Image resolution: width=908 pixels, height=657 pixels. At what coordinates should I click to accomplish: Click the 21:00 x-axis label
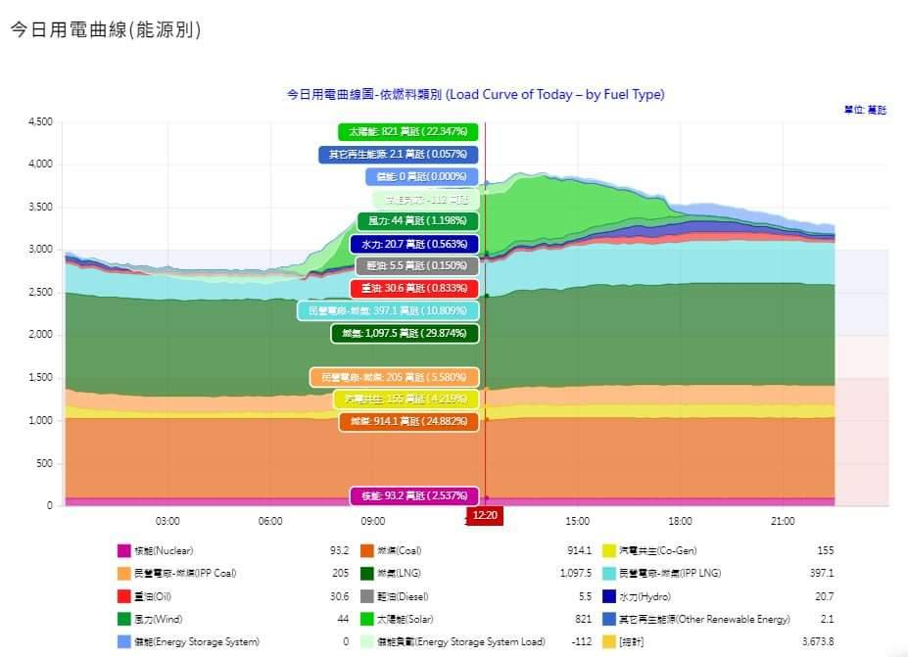coord(783,521)
